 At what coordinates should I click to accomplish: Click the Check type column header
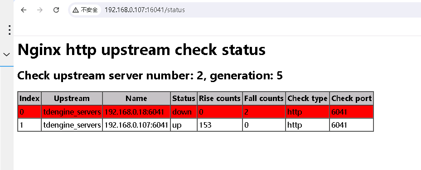(x=307, y=98)
